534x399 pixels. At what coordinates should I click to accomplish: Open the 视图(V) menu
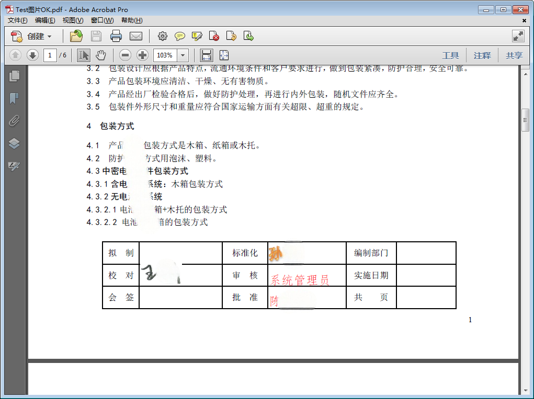pyautogui.click(x=73, y=20)
